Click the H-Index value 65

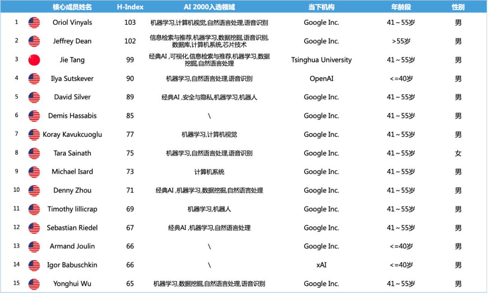pos(130,284)
